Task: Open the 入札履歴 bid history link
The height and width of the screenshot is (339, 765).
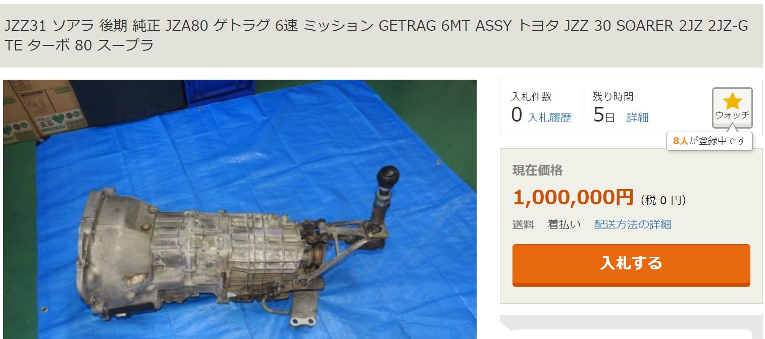Action: pos(549,118)
